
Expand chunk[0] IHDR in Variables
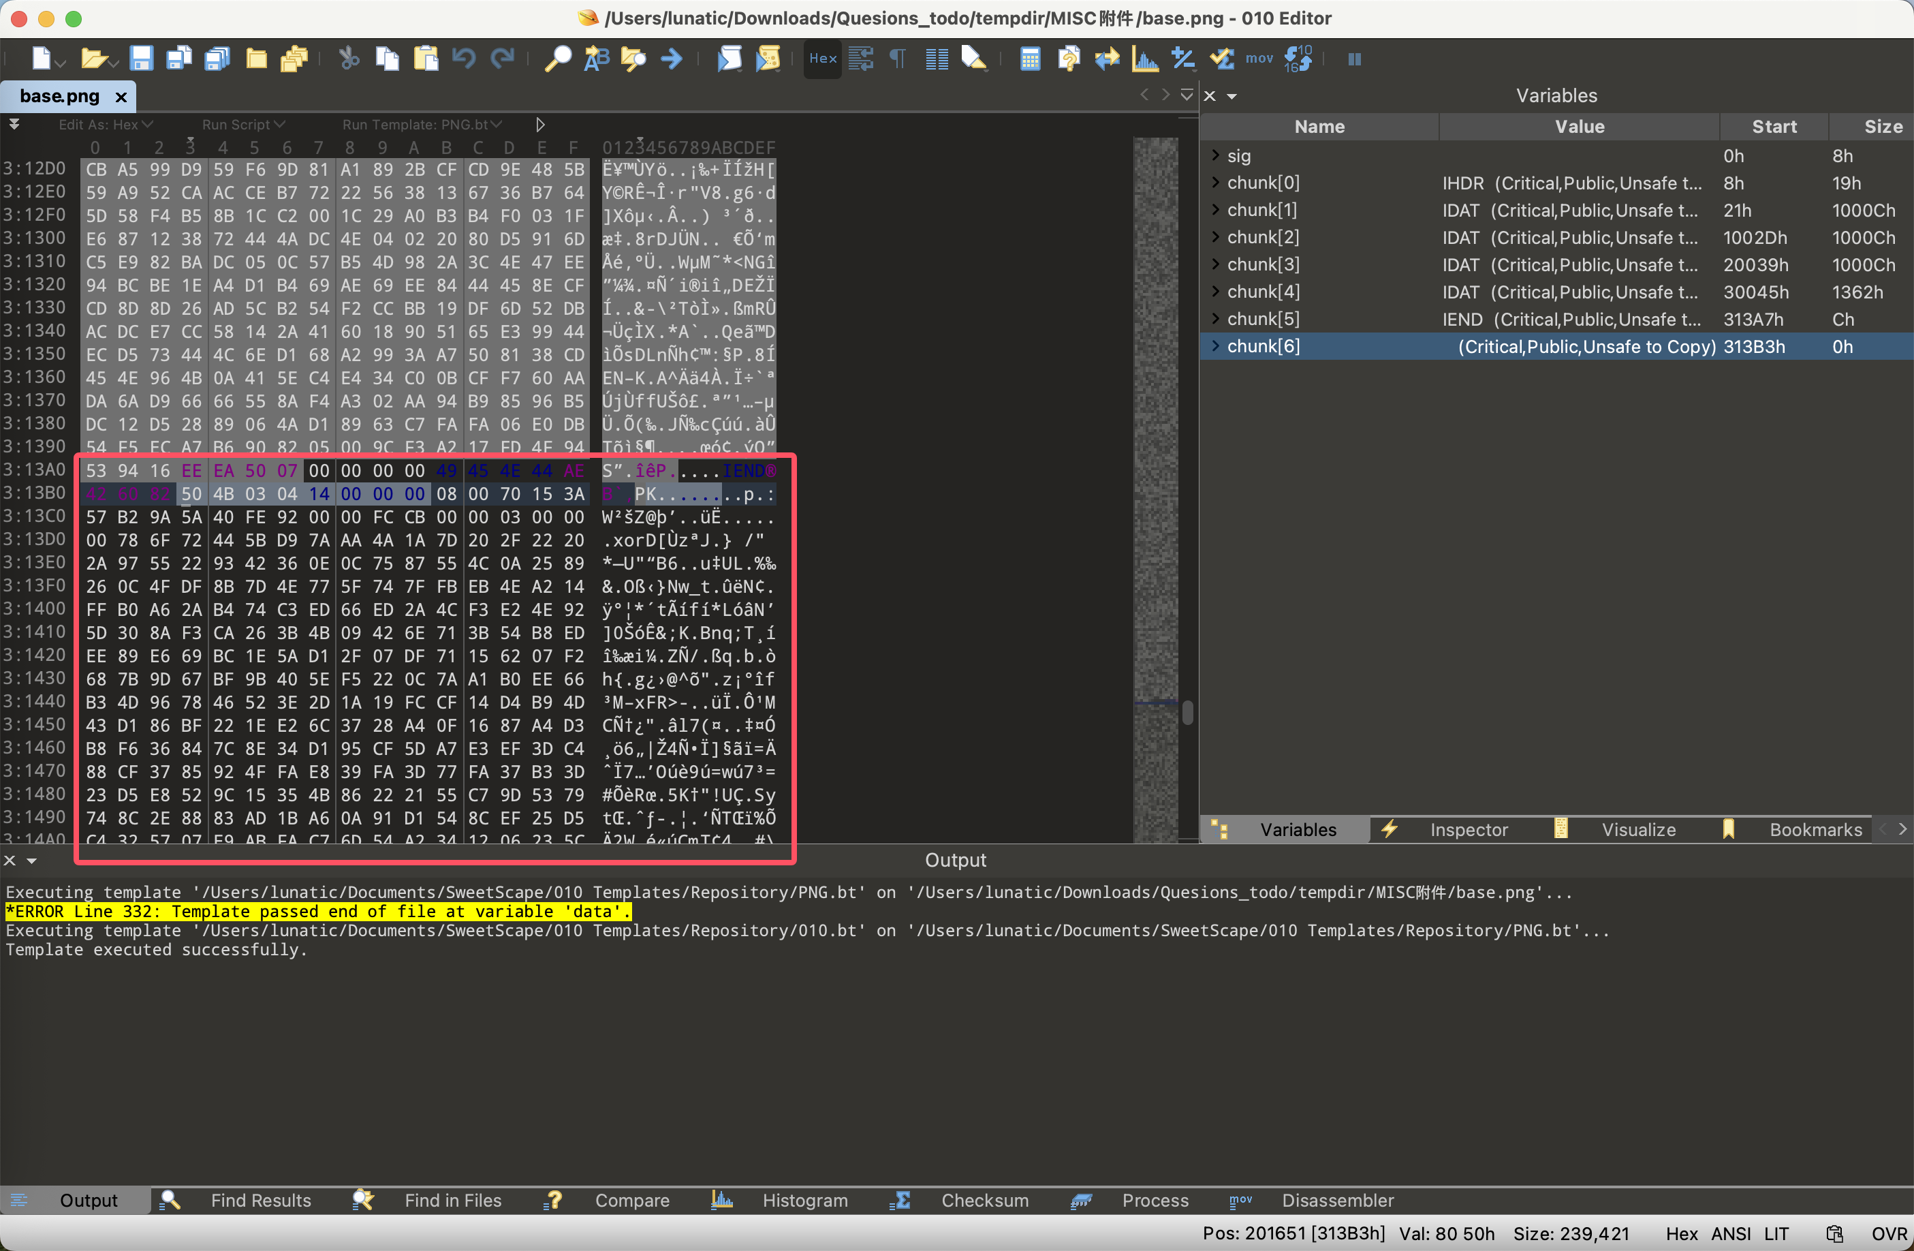(1215, 183)
